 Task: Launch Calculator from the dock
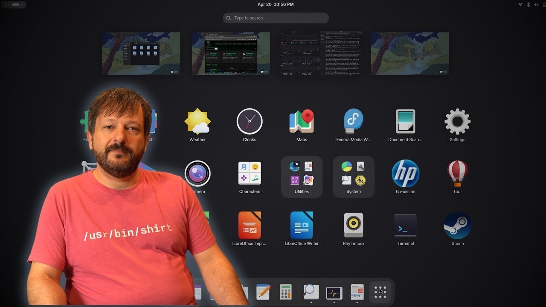click(286, 292)
